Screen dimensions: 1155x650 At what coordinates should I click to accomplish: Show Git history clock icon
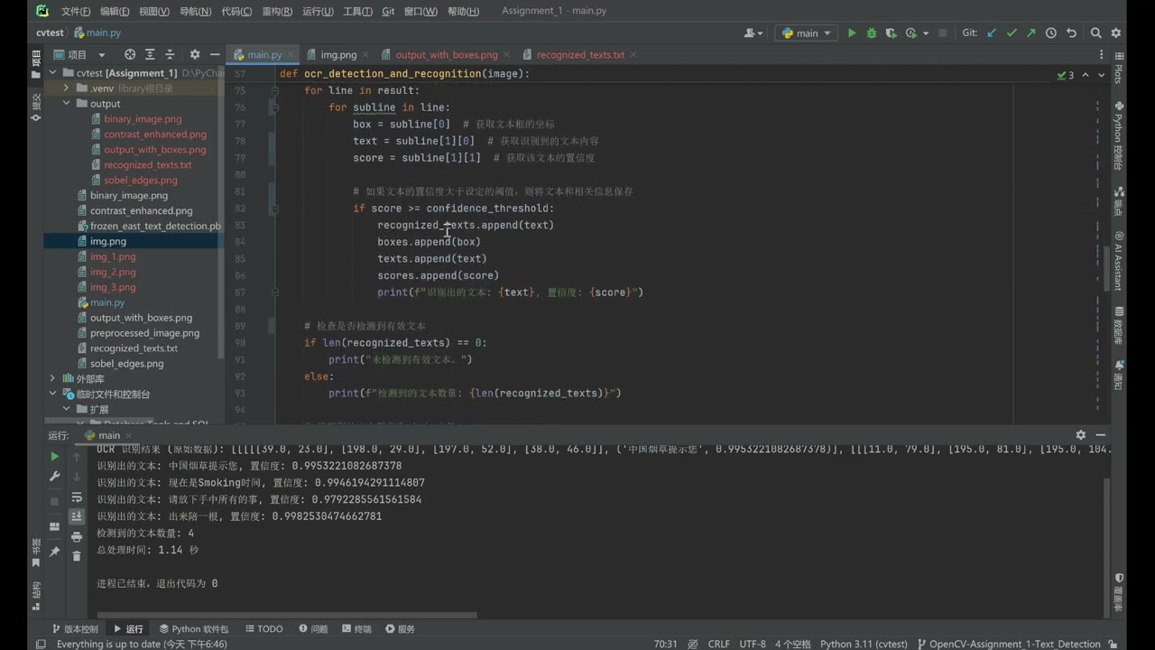tap(1051, 32)
